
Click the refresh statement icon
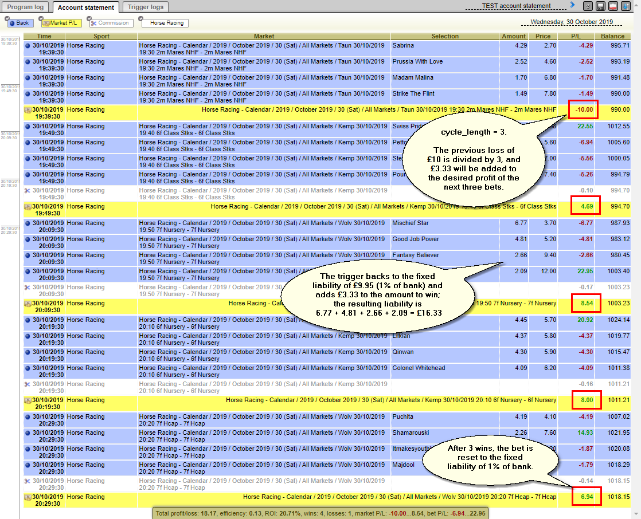coord(588,6)
